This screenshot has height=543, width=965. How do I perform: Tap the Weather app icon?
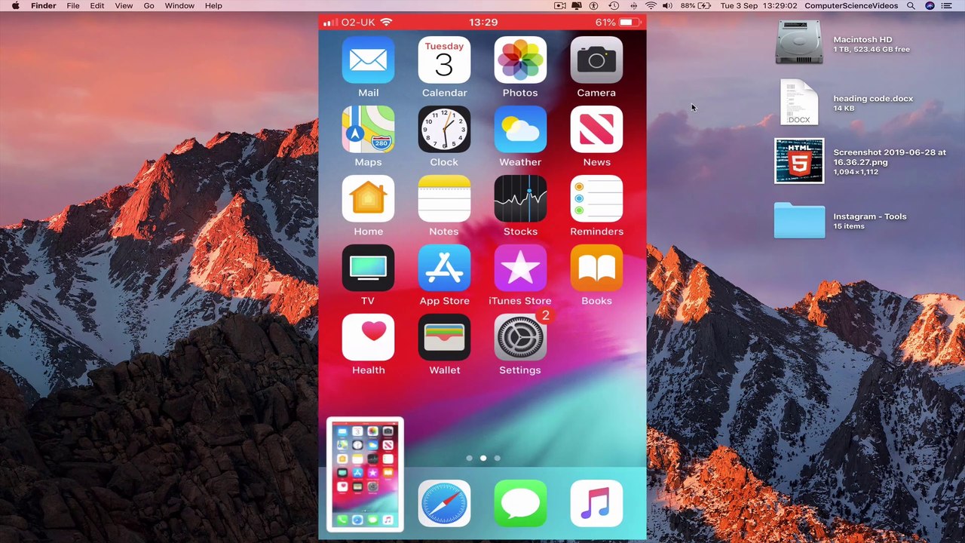point(520,130)
